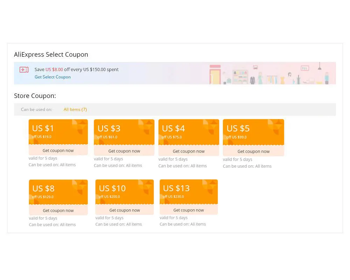Click Get coupon now for US $10

tap(125, 210)
